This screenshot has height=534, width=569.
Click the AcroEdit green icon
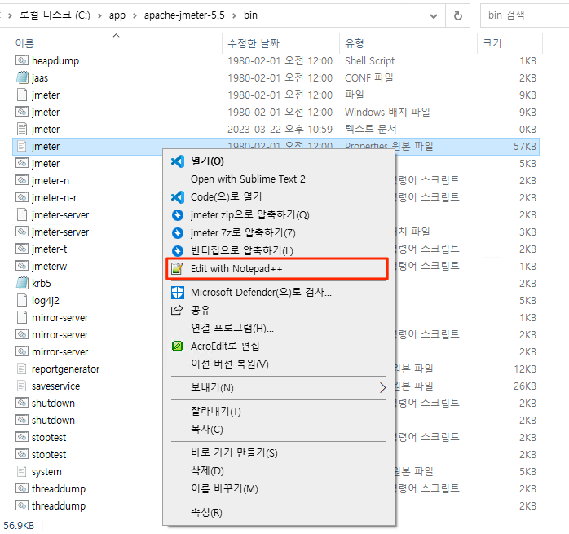click(x=178, y=346)
